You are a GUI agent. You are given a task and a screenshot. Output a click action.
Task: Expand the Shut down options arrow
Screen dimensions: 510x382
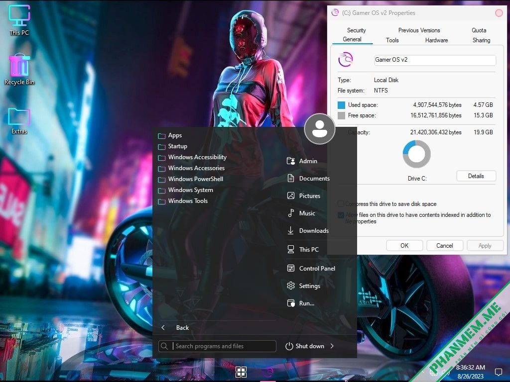pos(332,346)
